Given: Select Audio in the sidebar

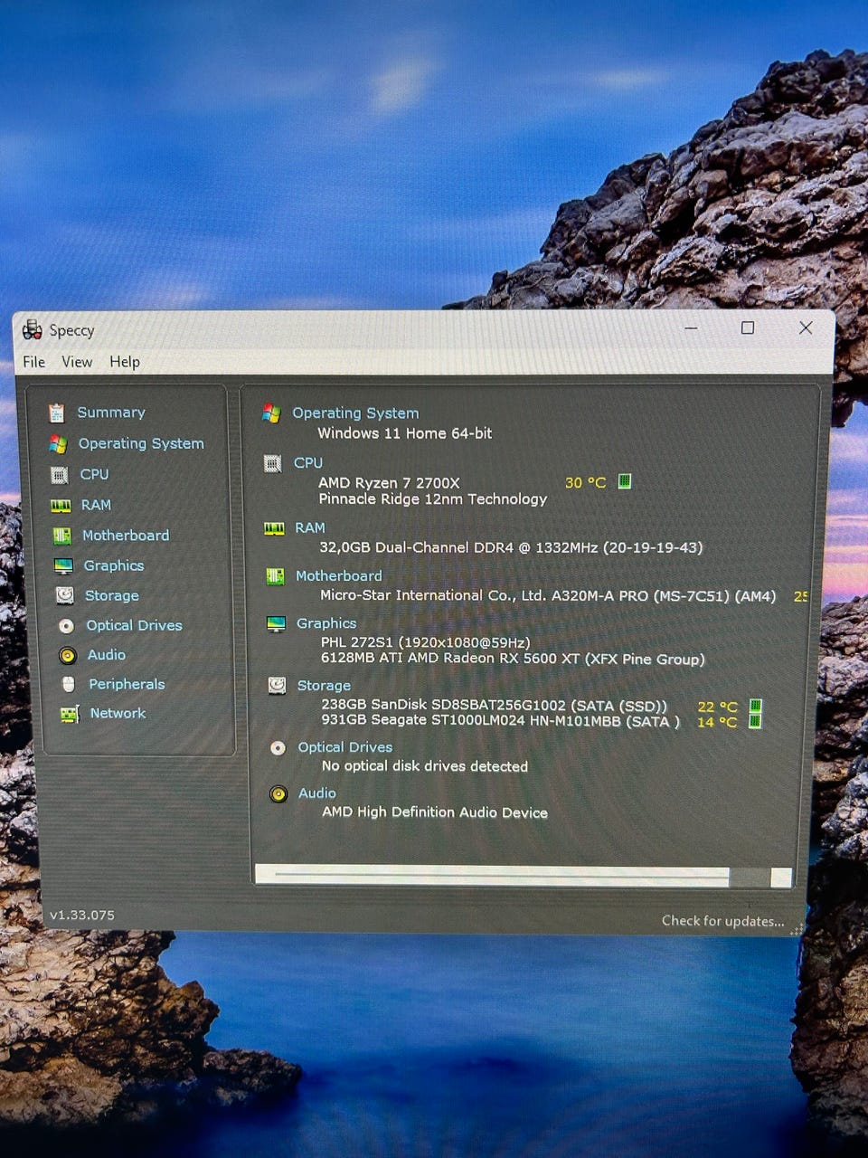Looking at the screenshot, I should point(107,655).
